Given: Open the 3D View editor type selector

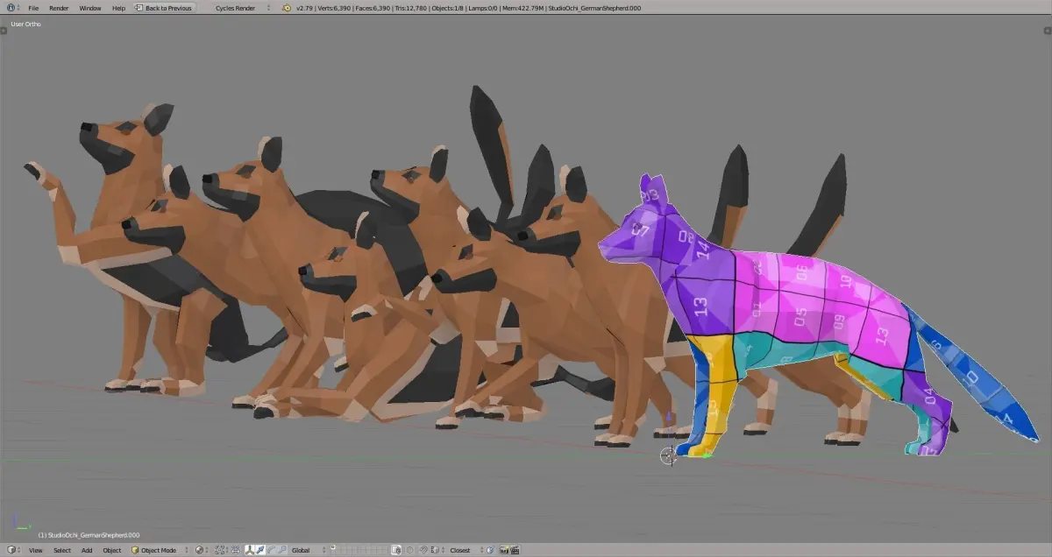Looking at the screenshot, I should click(x=12, y=549).
